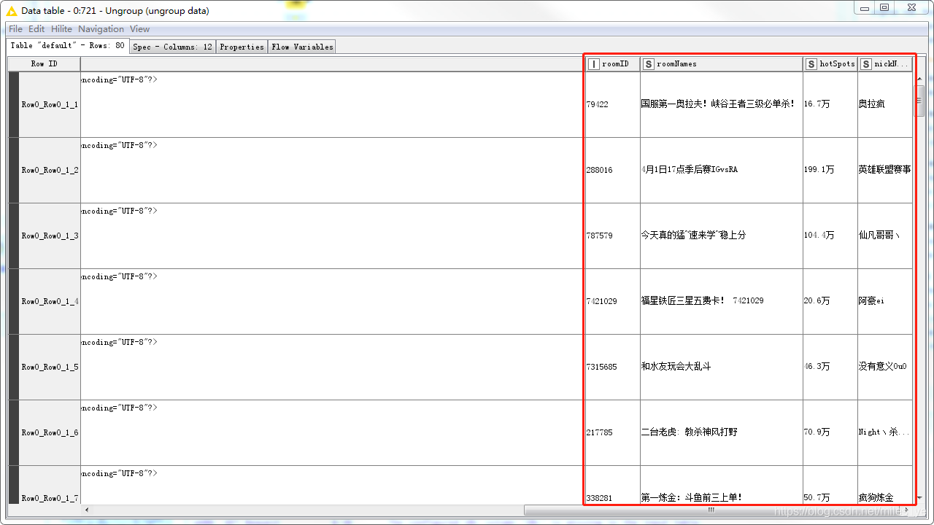Click the vertical scrollbar up arrow

[x=920, y=79]
